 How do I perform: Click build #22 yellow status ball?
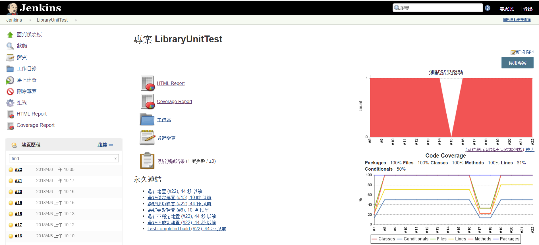[11, 169]
